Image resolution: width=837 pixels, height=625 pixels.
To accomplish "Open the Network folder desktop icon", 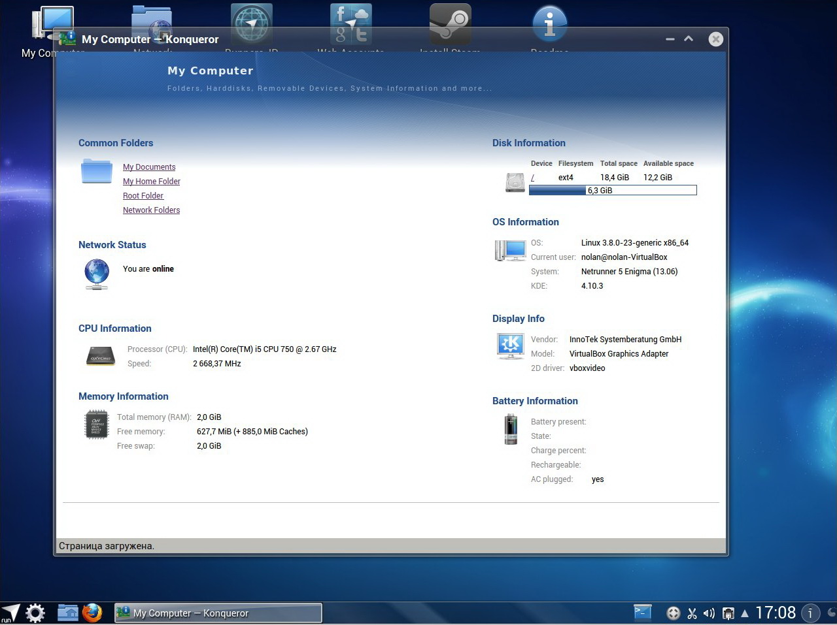I will pyautogui.click(x=152, y=24).
